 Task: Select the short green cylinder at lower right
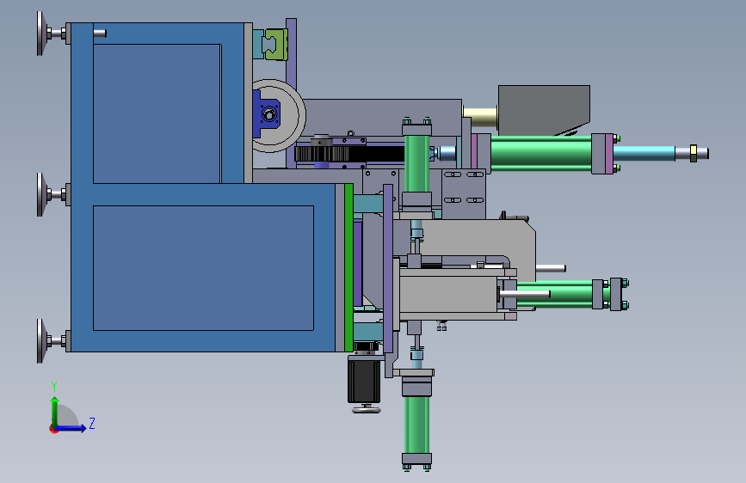click(x=554, y=295)
